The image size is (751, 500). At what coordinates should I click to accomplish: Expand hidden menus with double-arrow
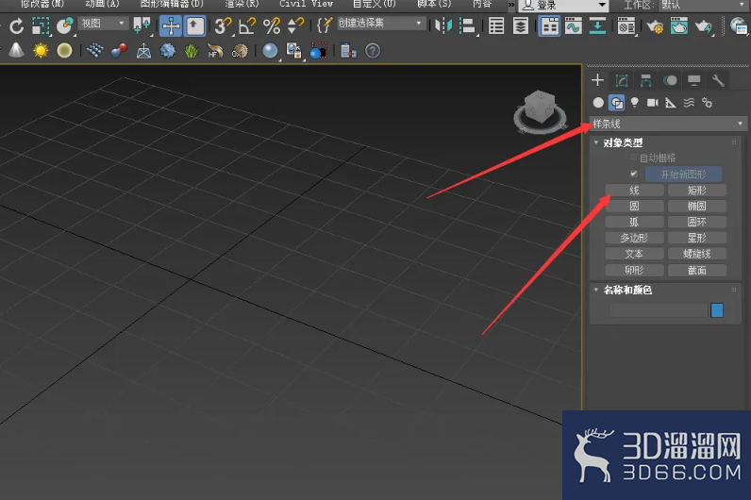click(x=511, y=5)
